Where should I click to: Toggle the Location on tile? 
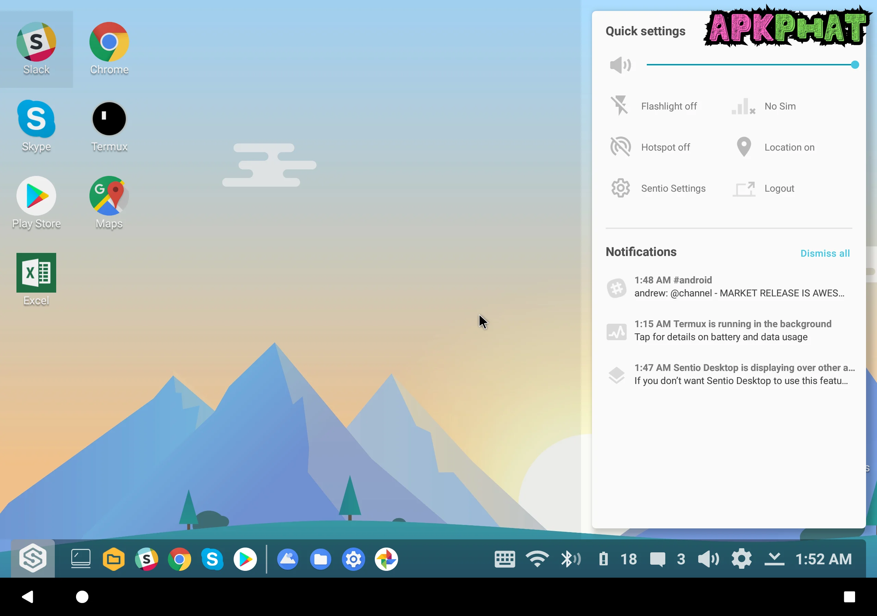click(775, 147)
